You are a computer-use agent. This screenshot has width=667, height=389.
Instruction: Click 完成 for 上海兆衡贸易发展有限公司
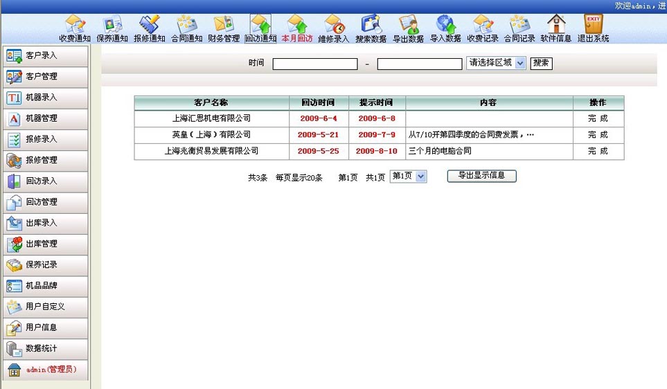(598, 151)
